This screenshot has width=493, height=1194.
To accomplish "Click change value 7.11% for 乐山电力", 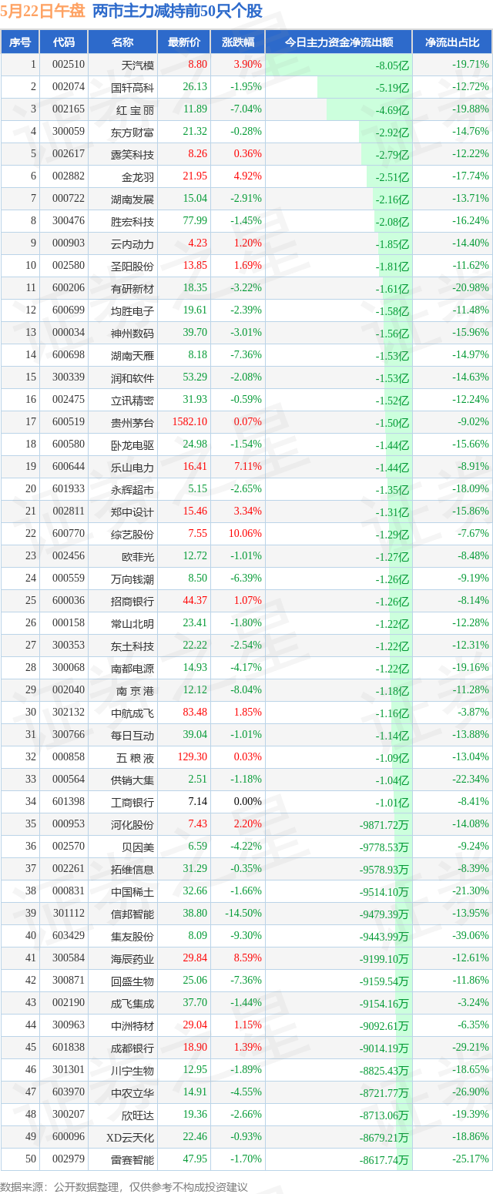I will click(248, 467).
